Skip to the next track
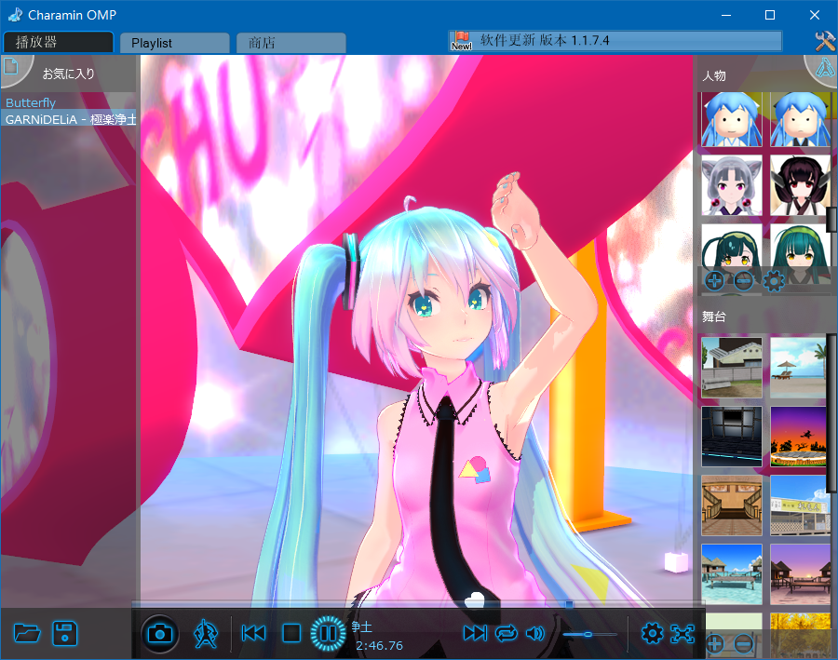 (x=475, y=634)
